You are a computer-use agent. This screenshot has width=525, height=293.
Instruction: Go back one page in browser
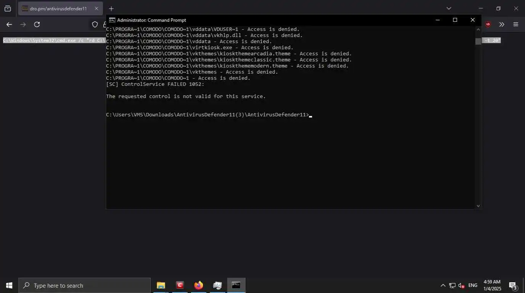tap(9, 24)
